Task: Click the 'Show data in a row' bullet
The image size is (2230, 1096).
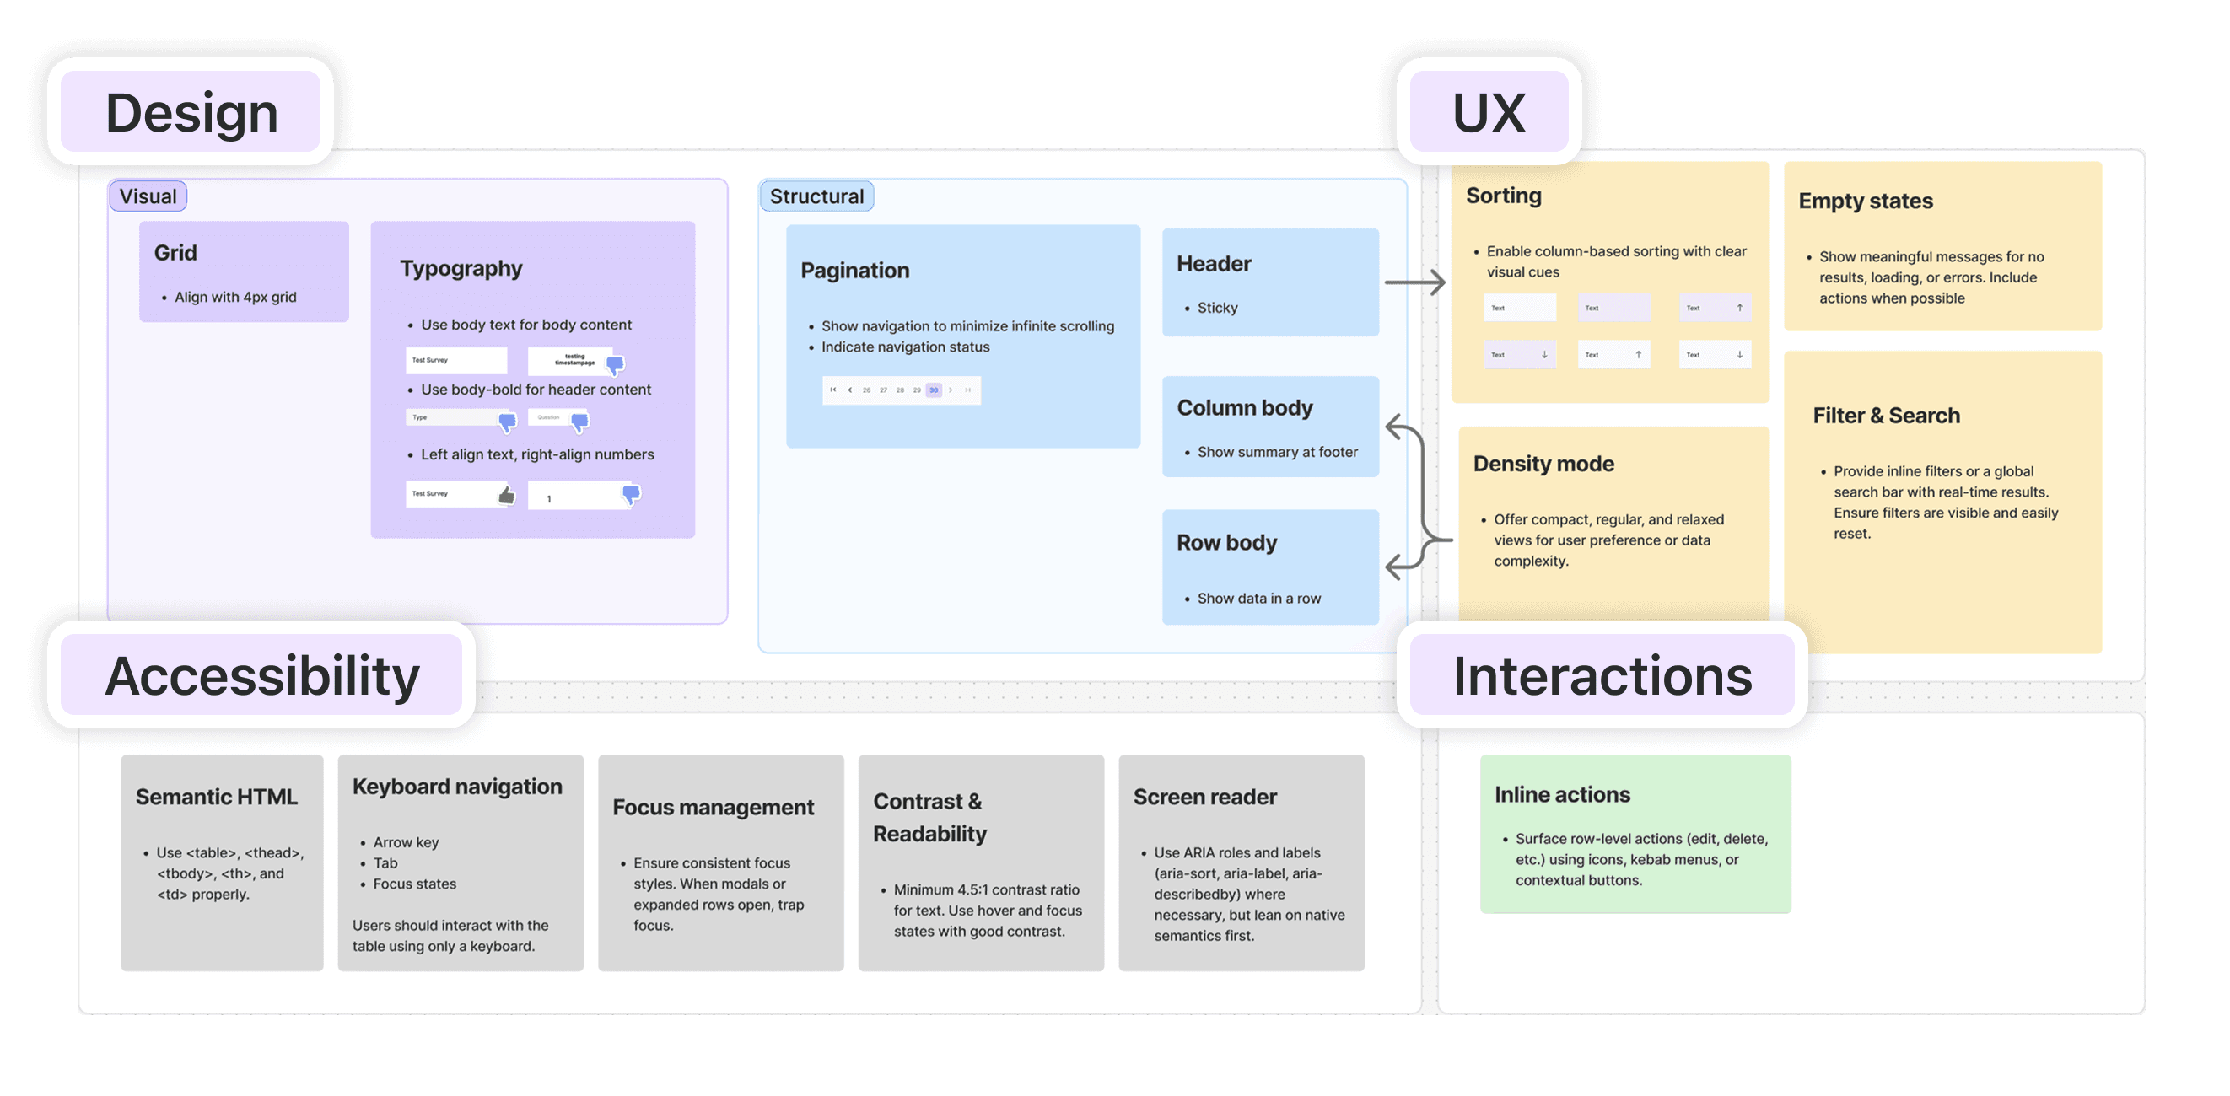Action: coord(1258,599)
